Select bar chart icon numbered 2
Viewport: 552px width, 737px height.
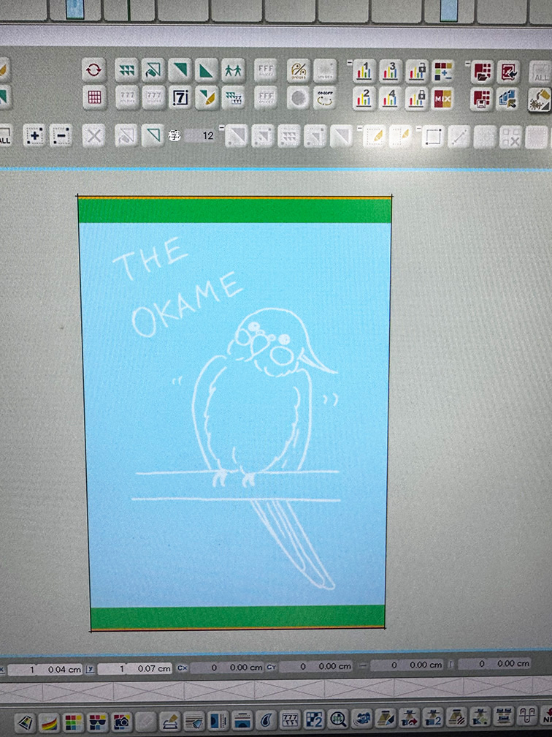coord(364,98)
